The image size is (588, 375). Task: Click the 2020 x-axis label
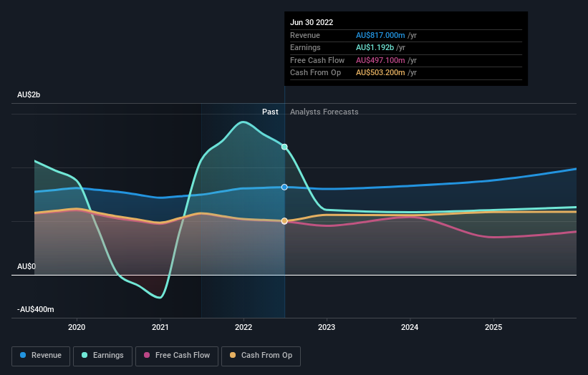77,327
